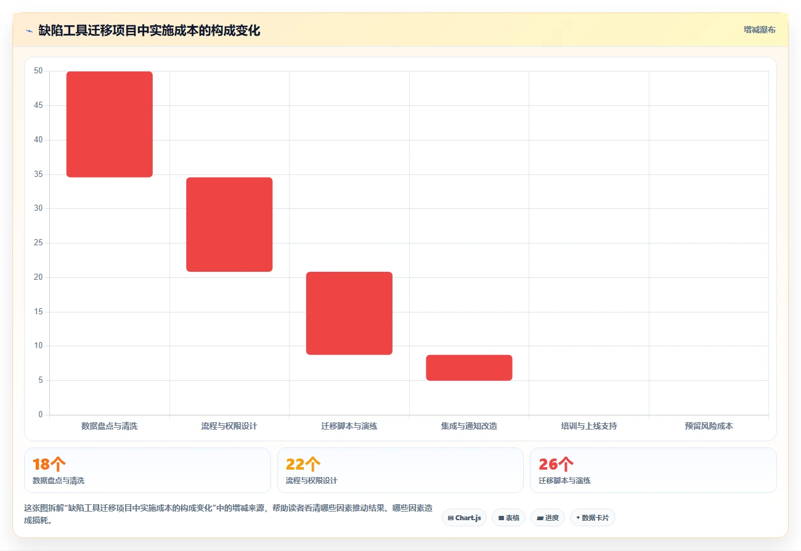Click the y-axis value 0
The height and width of the screenshot is (551, 801).
click(x=41, y=415)
